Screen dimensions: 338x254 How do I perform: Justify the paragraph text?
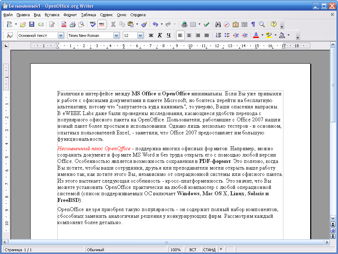pos(207,35)
